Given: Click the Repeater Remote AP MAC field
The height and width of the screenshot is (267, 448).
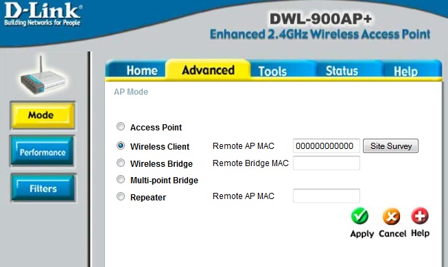Looking at the screenshot, I should coord(327,196).
